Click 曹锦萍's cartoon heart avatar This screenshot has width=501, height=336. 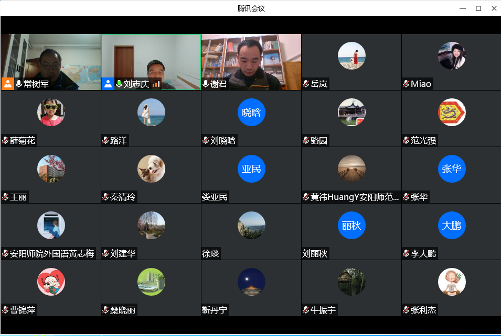click(51, 282)
